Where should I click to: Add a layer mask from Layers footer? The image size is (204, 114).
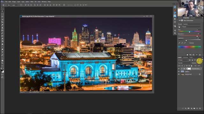click(188, 108)
